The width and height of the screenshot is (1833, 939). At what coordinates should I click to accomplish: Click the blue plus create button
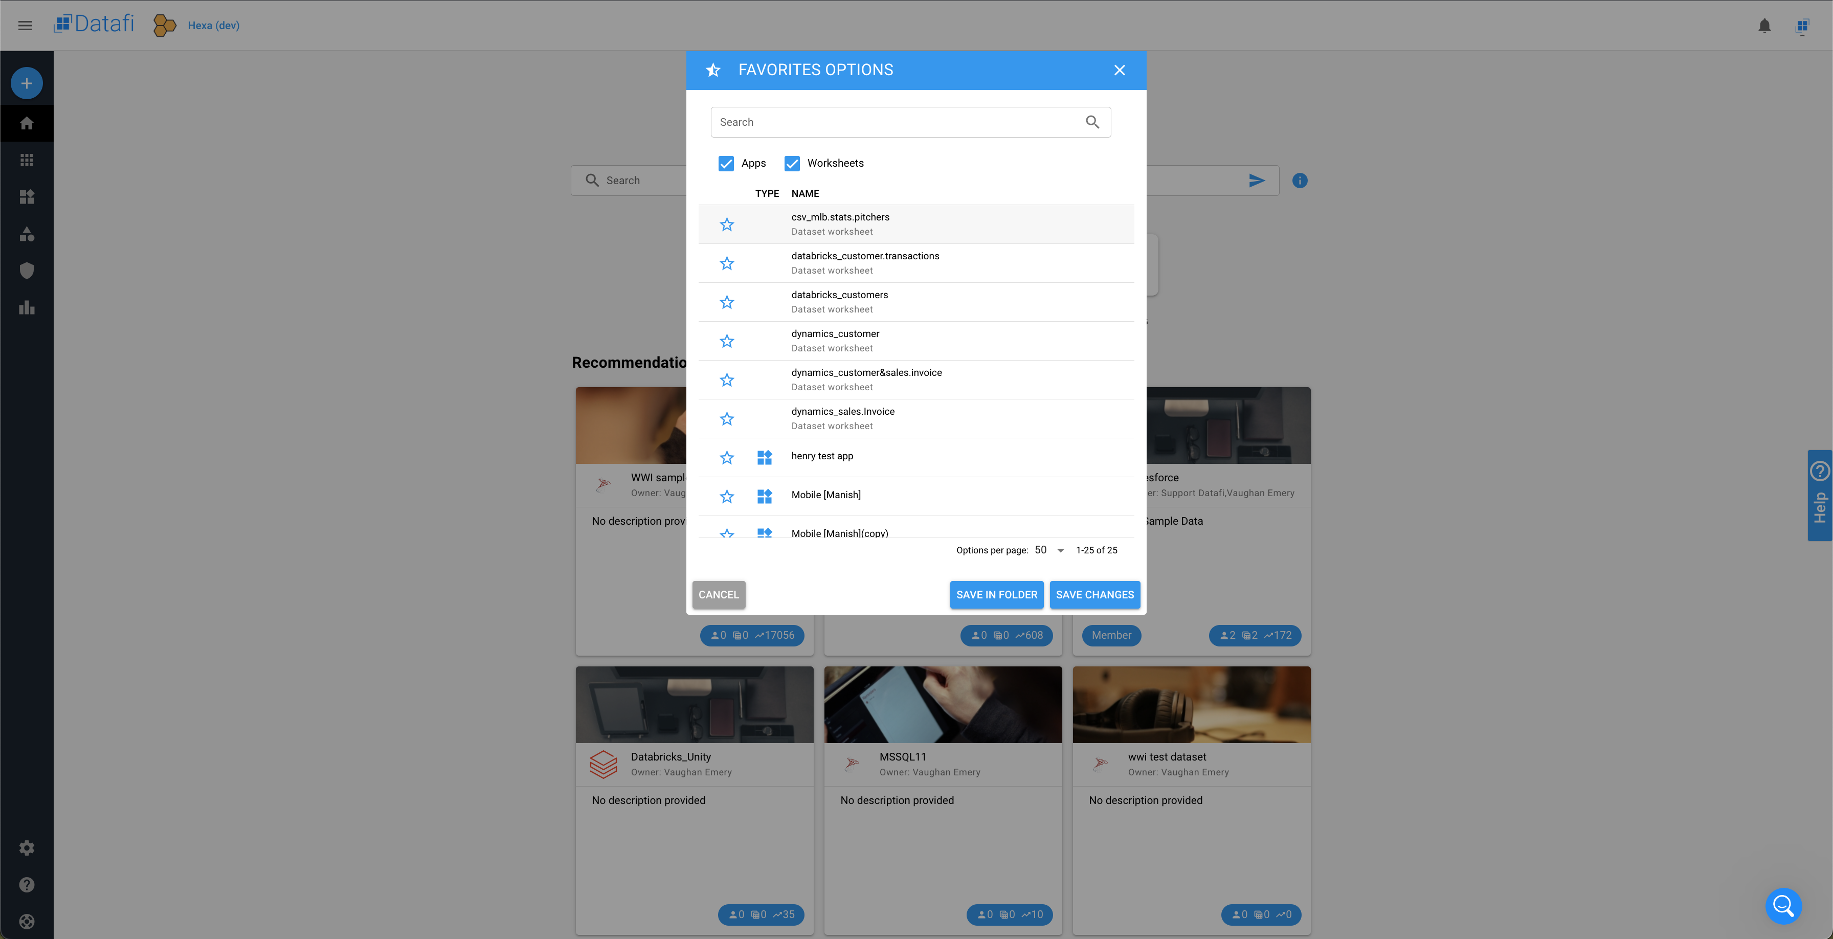pyautogui.click(x=26, y=83)
